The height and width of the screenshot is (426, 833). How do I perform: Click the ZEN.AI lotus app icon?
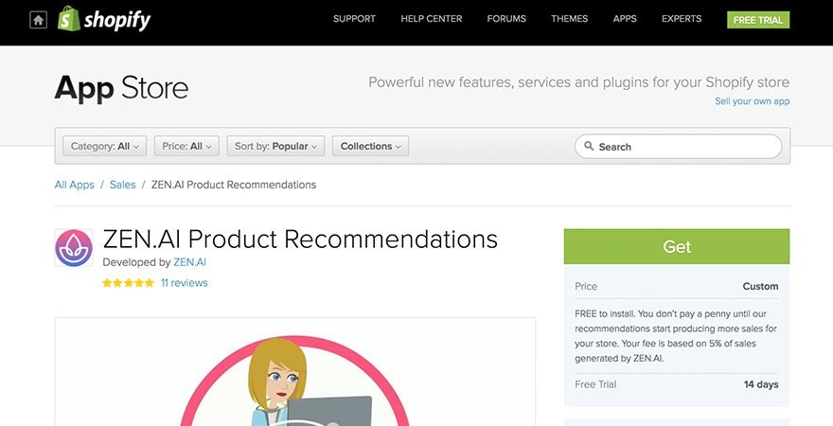coord(74,248)
